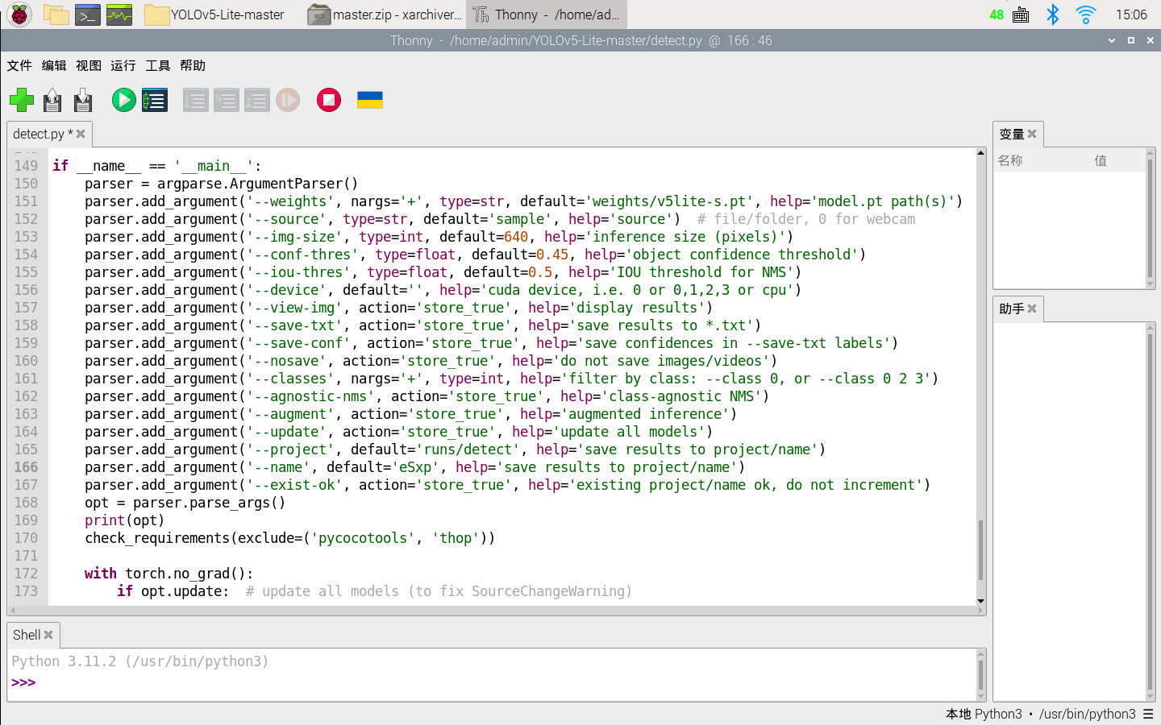Open a file using the load icon

coord(52,100)
